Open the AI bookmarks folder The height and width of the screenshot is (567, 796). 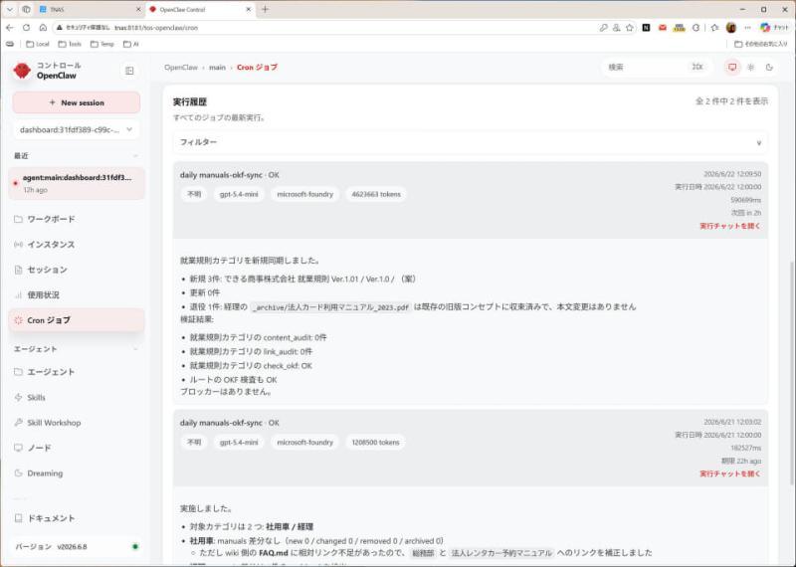click(131, 44)
